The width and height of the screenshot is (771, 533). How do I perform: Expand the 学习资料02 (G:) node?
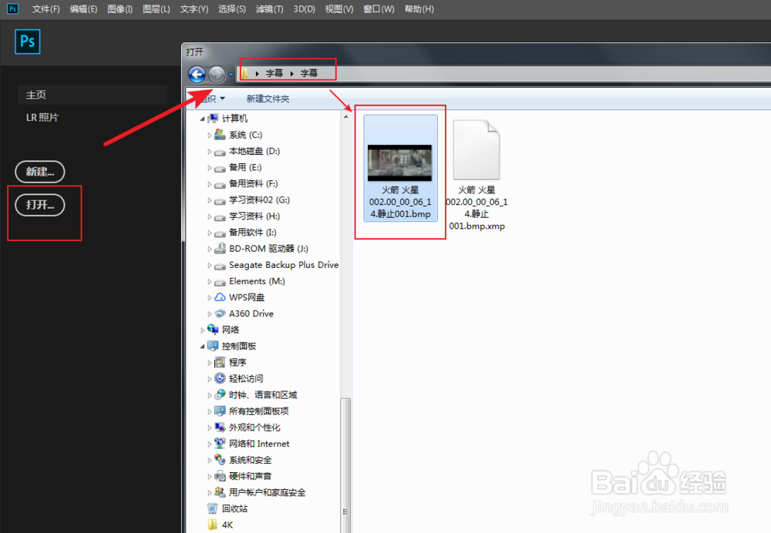[210, 200]
